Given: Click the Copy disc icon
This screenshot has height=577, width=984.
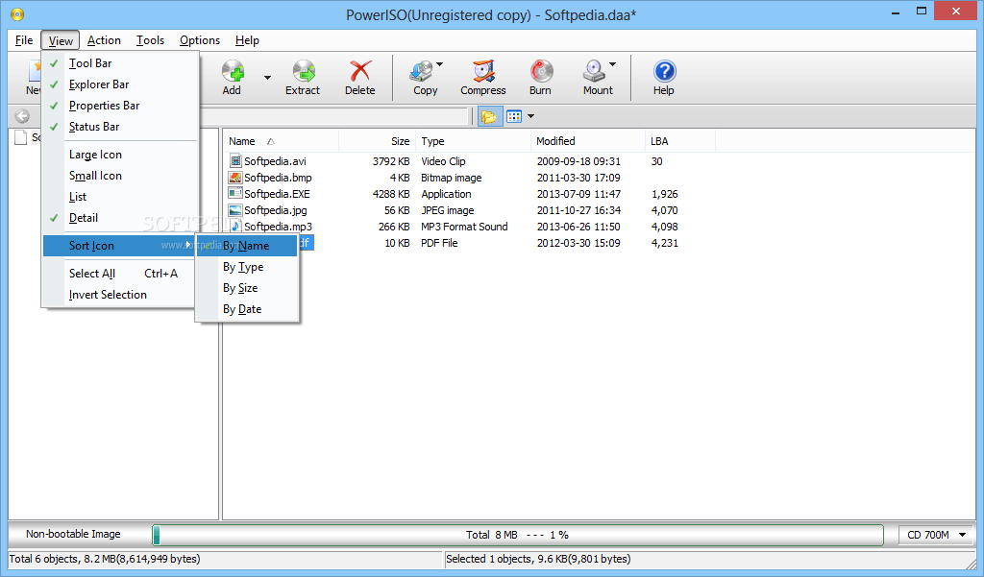Looking at the screenshot, I should point(421,71).
